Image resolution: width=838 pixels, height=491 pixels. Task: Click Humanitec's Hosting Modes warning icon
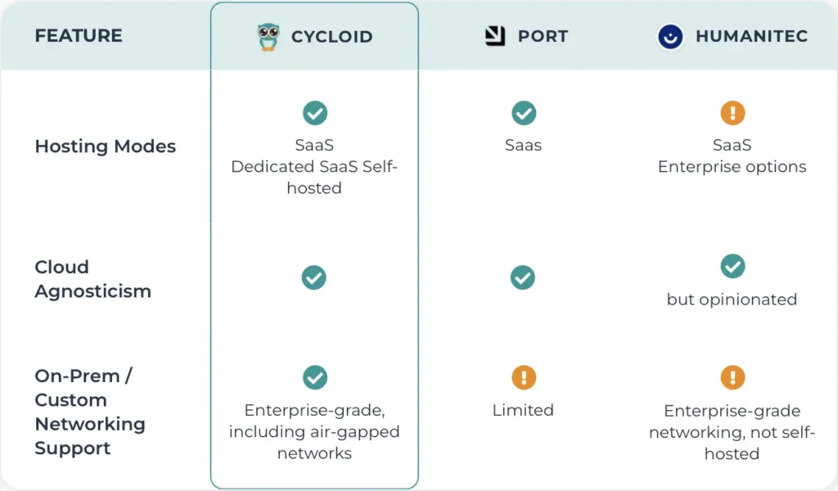732,113
